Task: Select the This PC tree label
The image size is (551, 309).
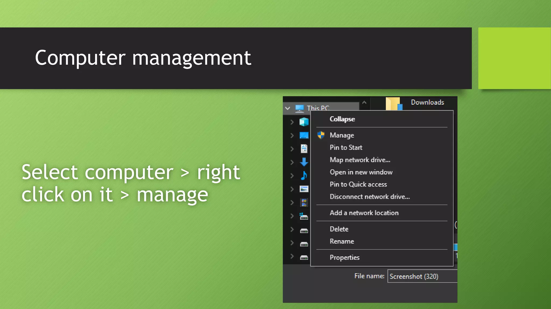Action: point(318,108)
